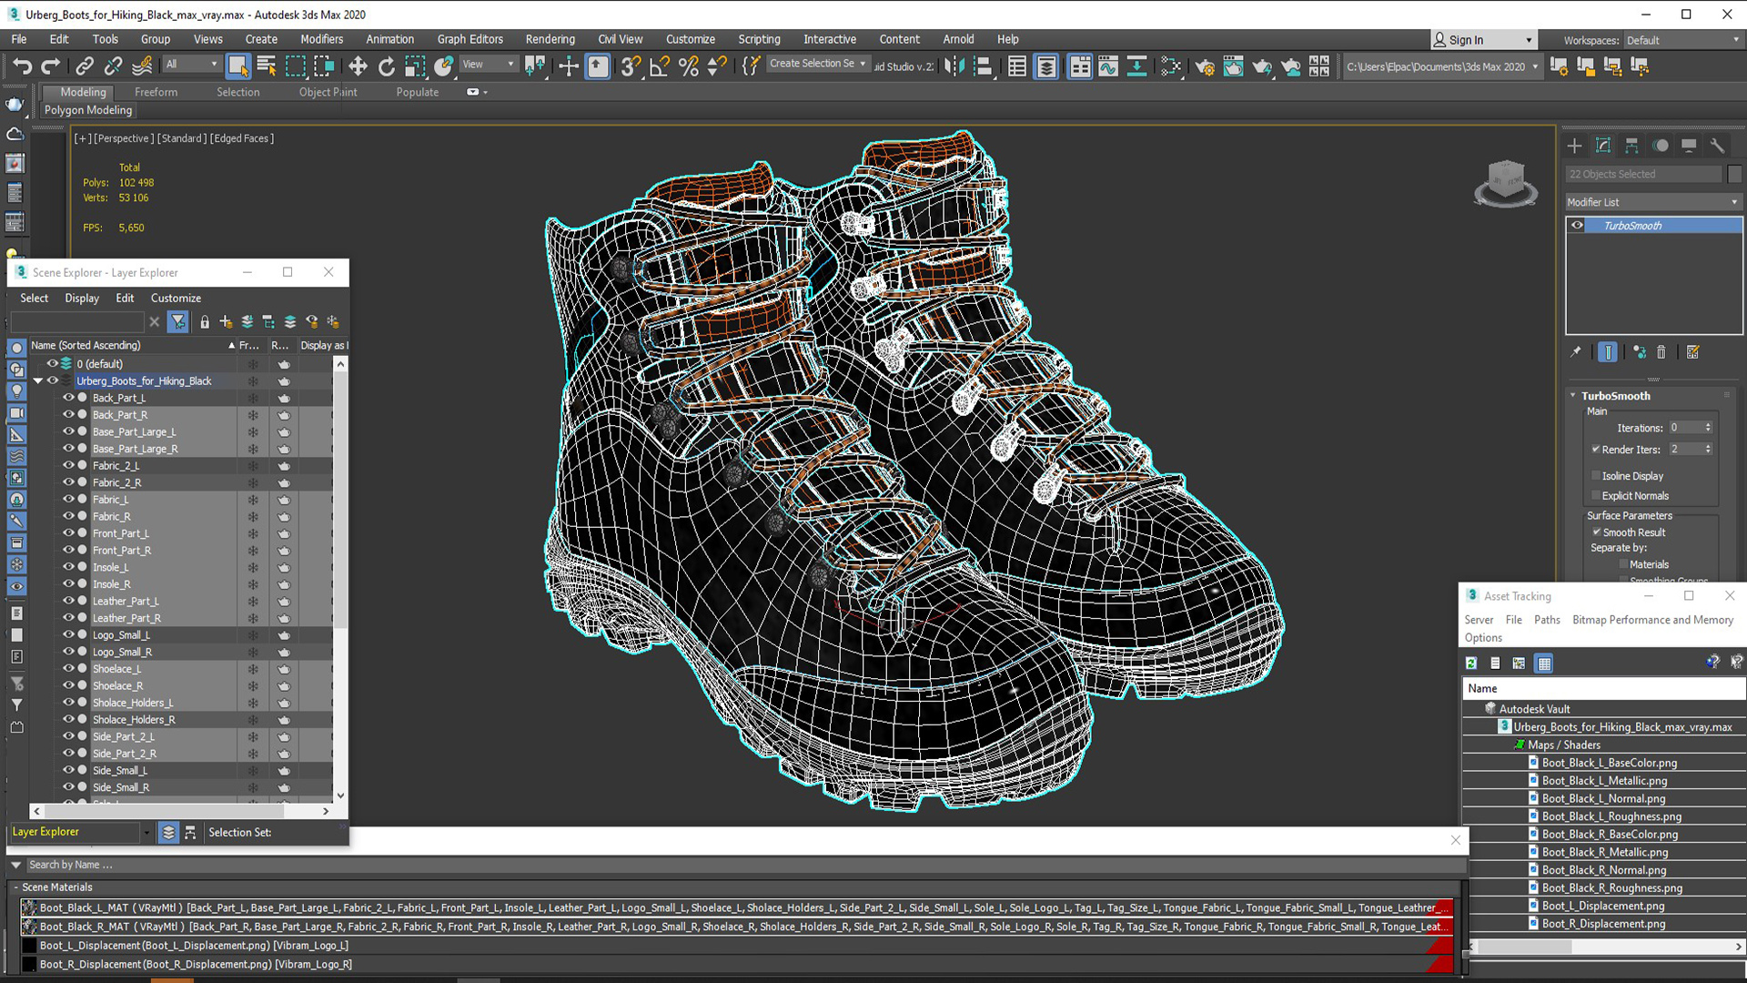Toggle the Render Iters checkbox
1747x983 pixels.
click(1596, 449)
